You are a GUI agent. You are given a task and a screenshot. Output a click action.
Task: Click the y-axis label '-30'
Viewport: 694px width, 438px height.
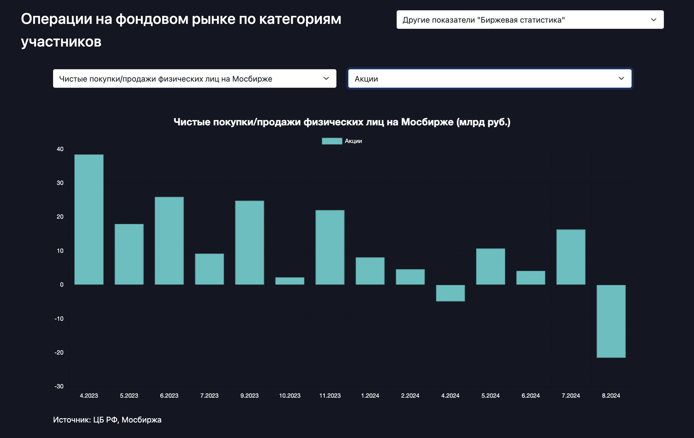click(x=59, y=386)
